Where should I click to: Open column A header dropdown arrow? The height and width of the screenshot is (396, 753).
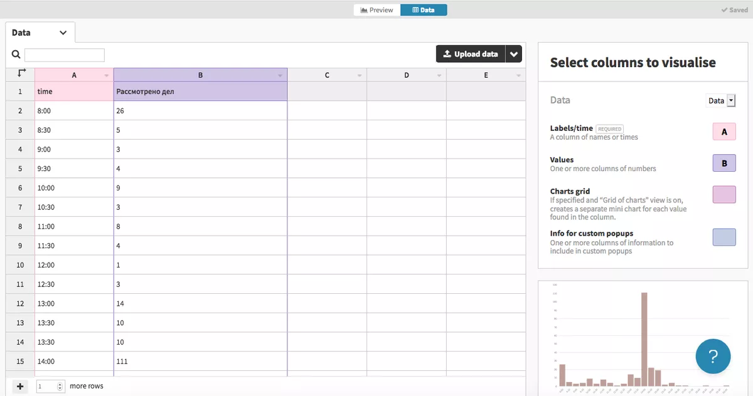point(107,76)
